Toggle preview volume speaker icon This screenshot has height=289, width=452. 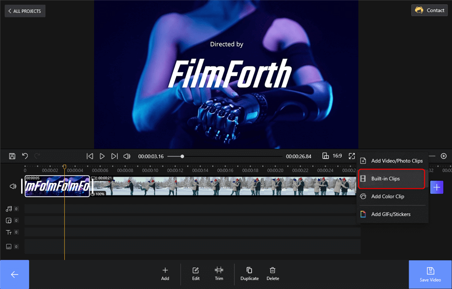[x=127, y=156]
